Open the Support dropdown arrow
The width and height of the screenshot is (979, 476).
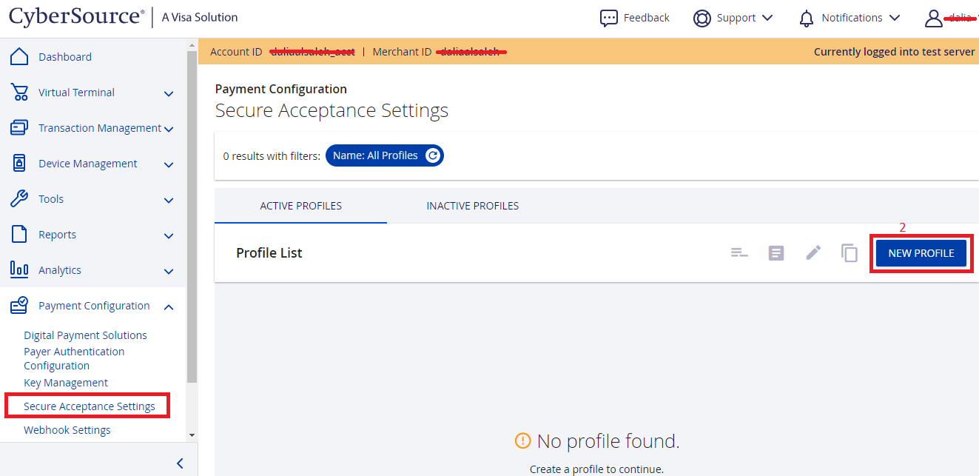pos(767,18)
